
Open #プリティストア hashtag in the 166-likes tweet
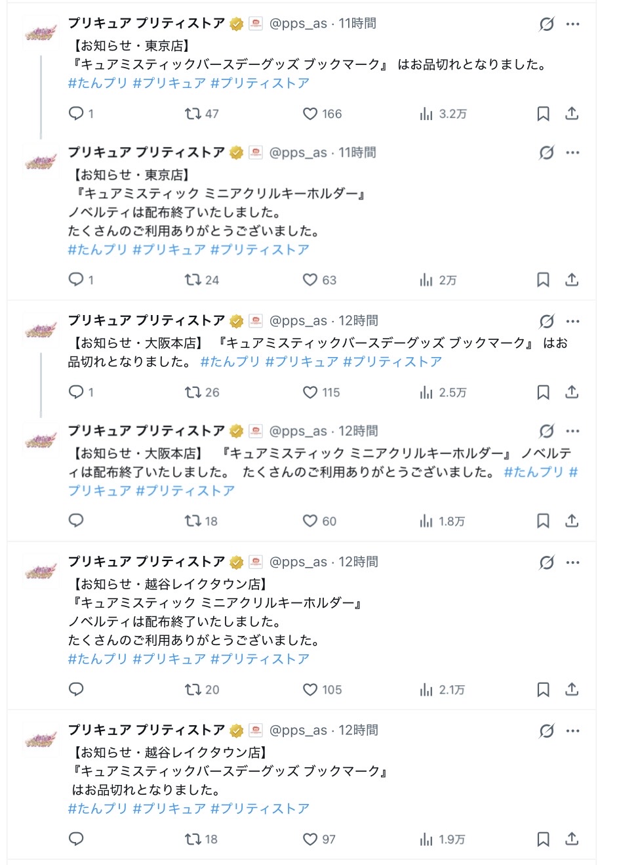click(260, 83)
